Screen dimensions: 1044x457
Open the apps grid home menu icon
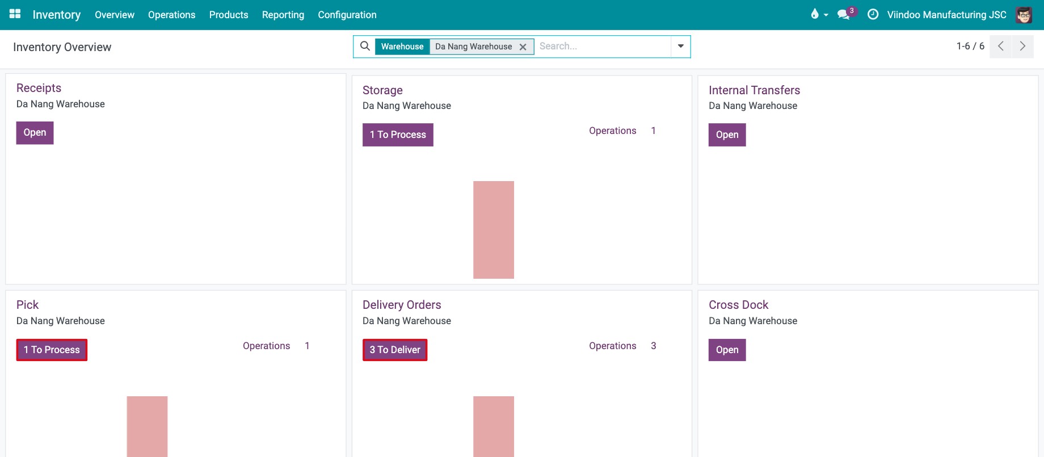pyautogui.click(x=15, y=14)
